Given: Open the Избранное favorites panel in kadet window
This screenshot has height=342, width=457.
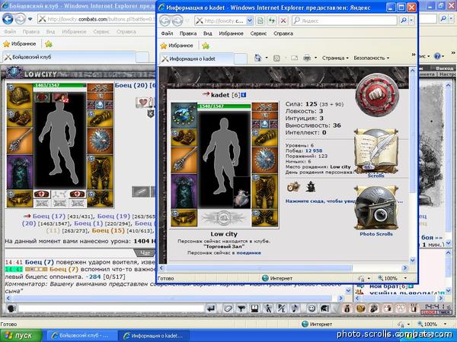Looking at the screenshot, I should tap(177, 46).
